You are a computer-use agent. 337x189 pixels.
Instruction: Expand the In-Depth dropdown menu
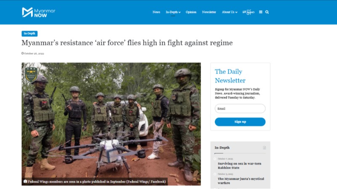click(173, 12)
